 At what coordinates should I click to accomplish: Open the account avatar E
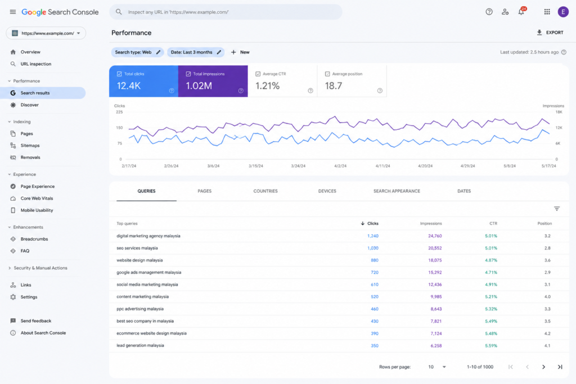(563, 12)
